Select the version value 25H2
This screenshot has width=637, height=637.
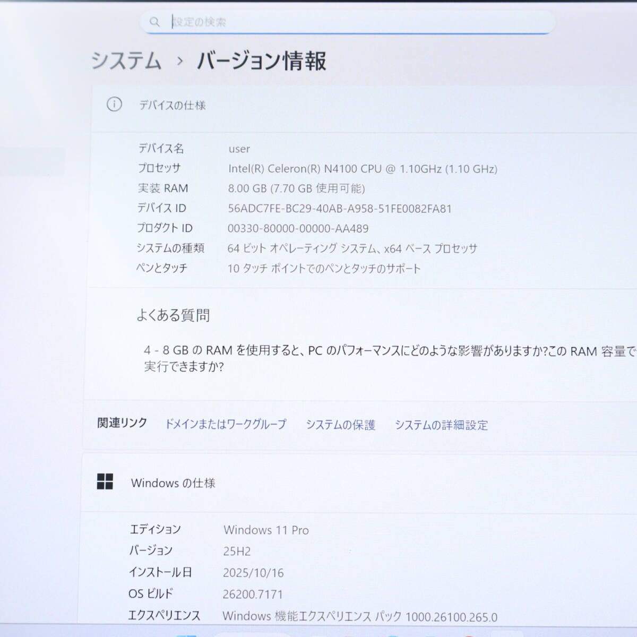click(x=237, y=552)
